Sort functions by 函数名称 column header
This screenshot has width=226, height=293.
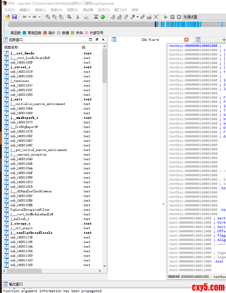[x=11, y=47]
